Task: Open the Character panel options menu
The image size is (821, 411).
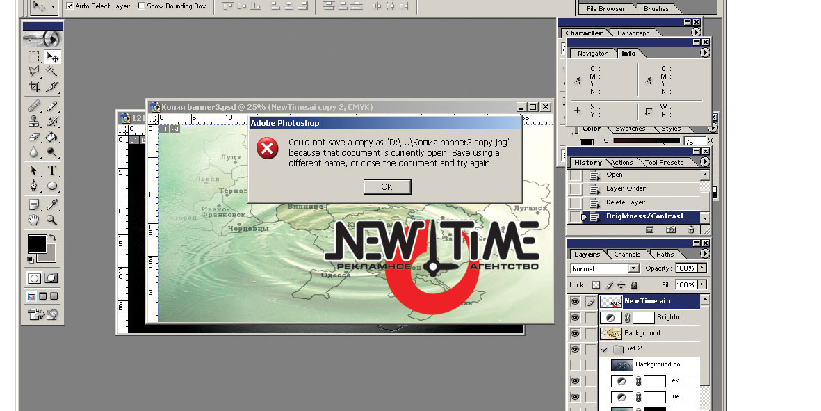Action: point(696,33)
